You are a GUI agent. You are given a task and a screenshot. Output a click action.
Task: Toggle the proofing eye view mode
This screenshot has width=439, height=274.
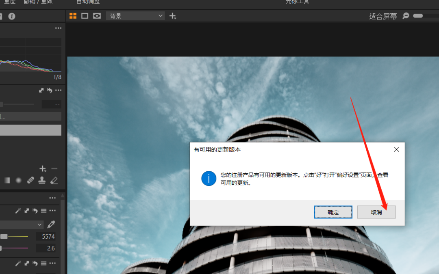[x=96, y=15]
